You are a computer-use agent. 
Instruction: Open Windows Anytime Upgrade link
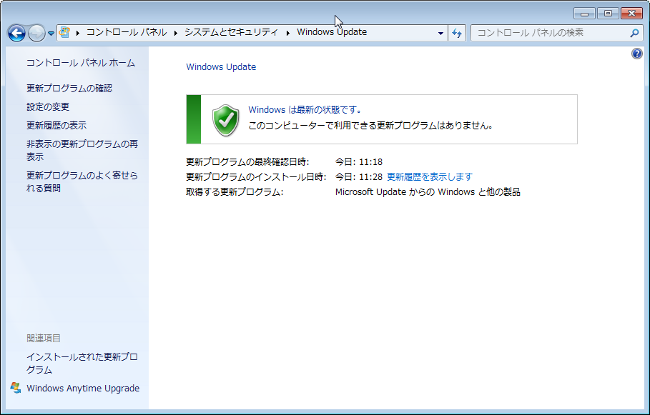click(83, 389)
